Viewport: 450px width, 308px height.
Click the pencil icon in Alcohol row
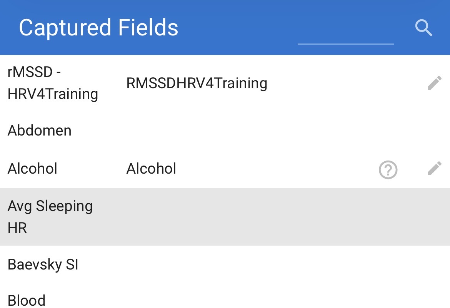tap(434, 169)
